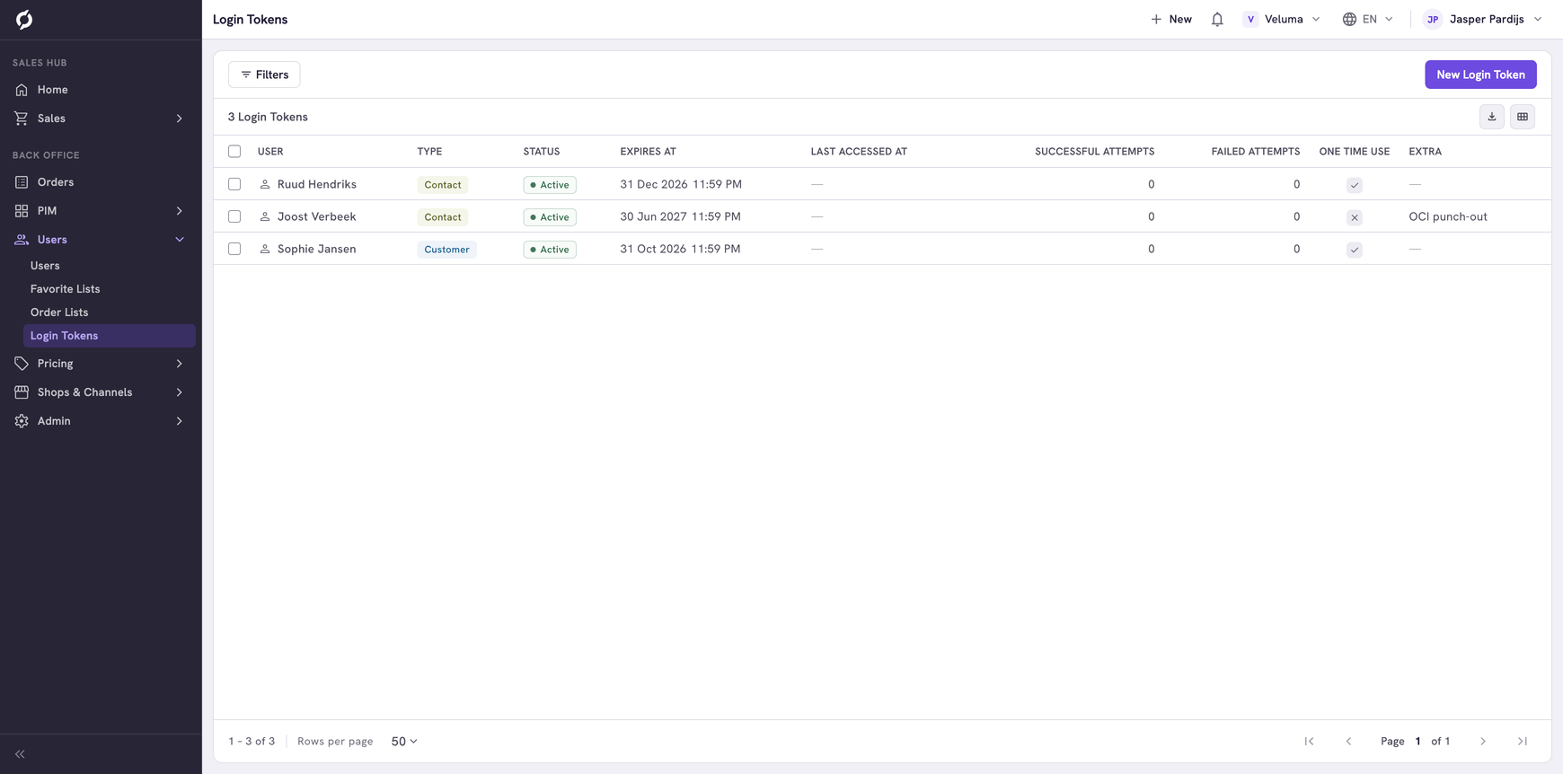Click Active status for Ruud Hendriks
The width and height of the screenshot is (1563, 774).
tap(550, 185)
